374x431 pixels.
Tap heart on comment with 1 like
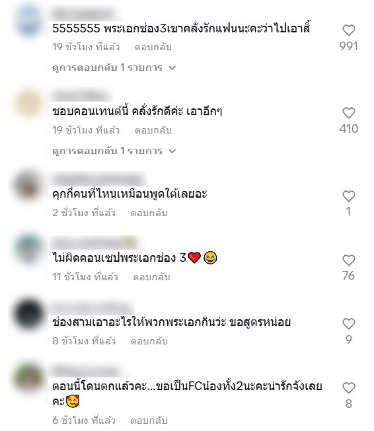tap(349, 196)
